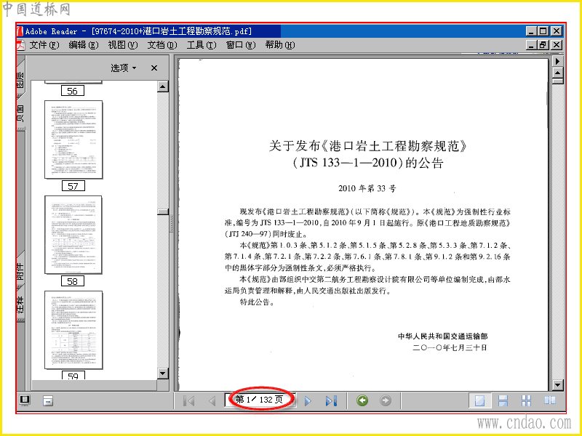Click the grey next view button

click(x=386, y=400)
